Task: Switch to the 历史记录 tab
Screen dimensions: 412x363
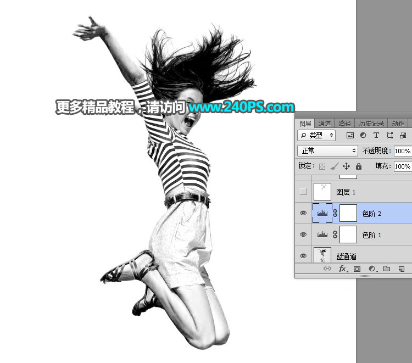Action: click(x=371, y=124)
